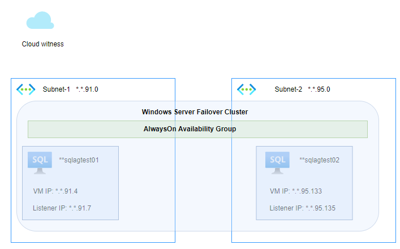Click VM IP *.*.95.133 text
This screenshot has height=249, width=400.
click(x=296, y=191)
